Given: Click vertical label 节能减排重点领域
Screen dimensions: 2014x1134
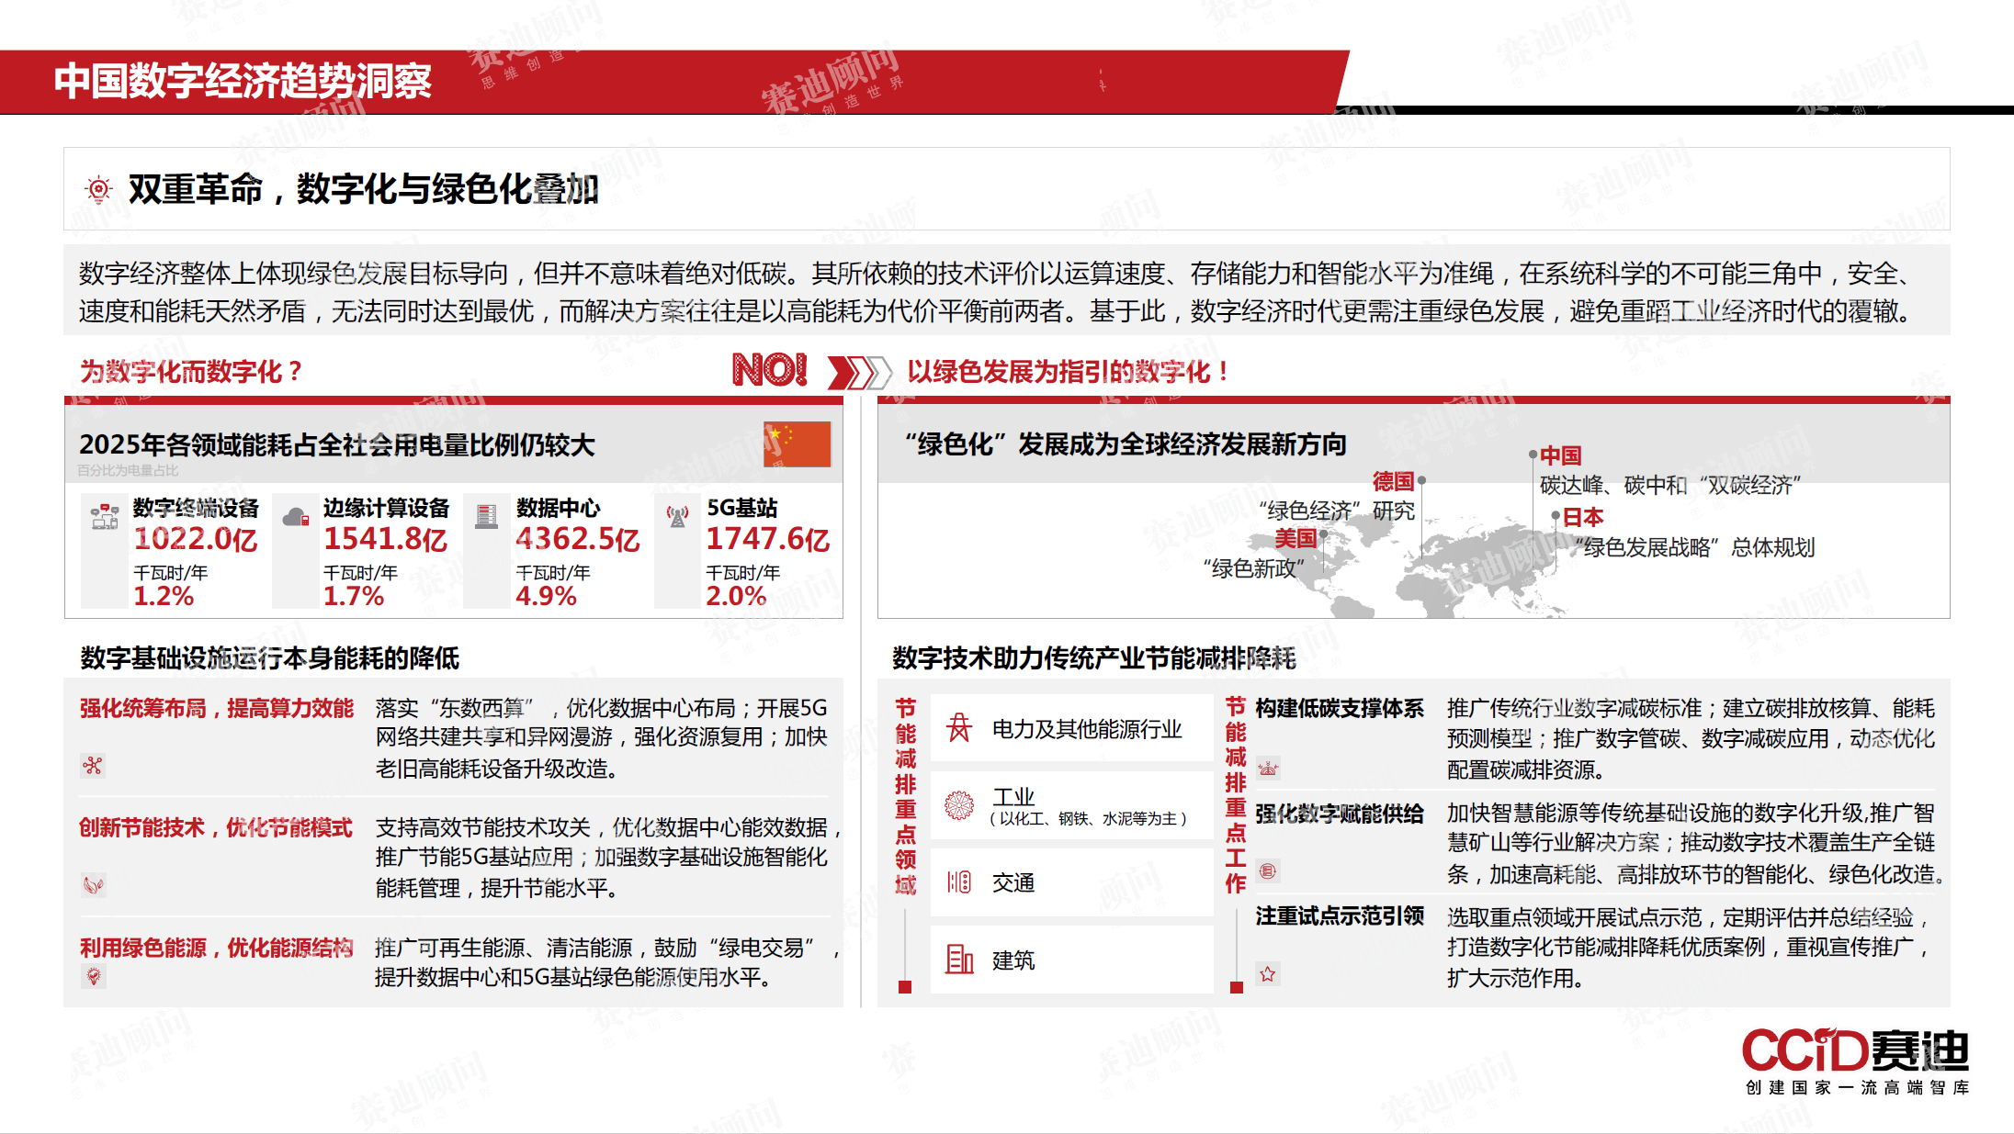Looking at the screenshot, I should click(x=906, y=796).
